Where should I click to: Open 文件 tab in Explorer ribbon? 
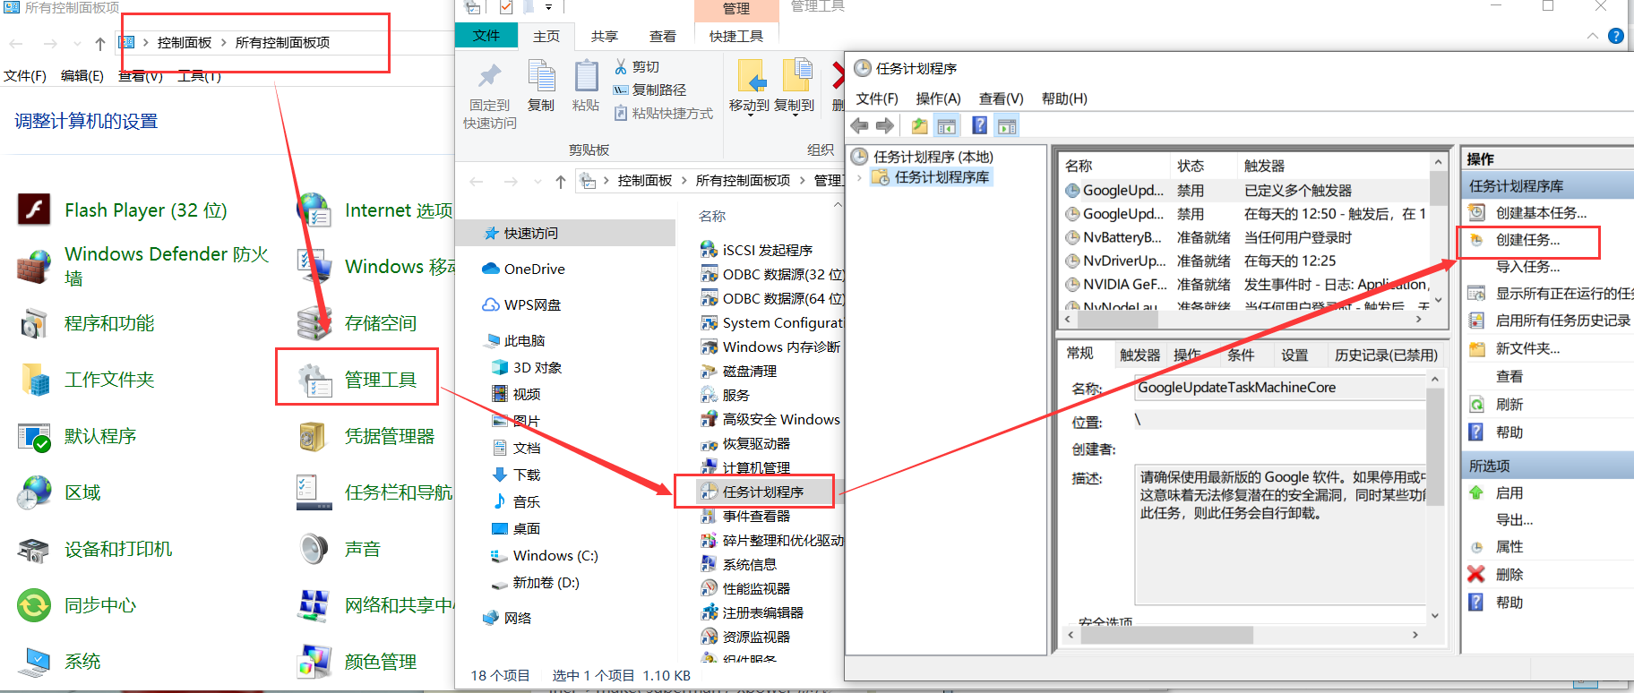(486, 36)
